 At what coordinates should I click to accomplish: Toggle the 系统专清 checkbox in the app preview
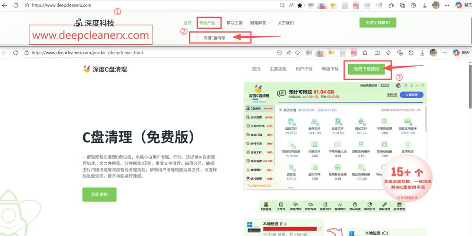280,110
